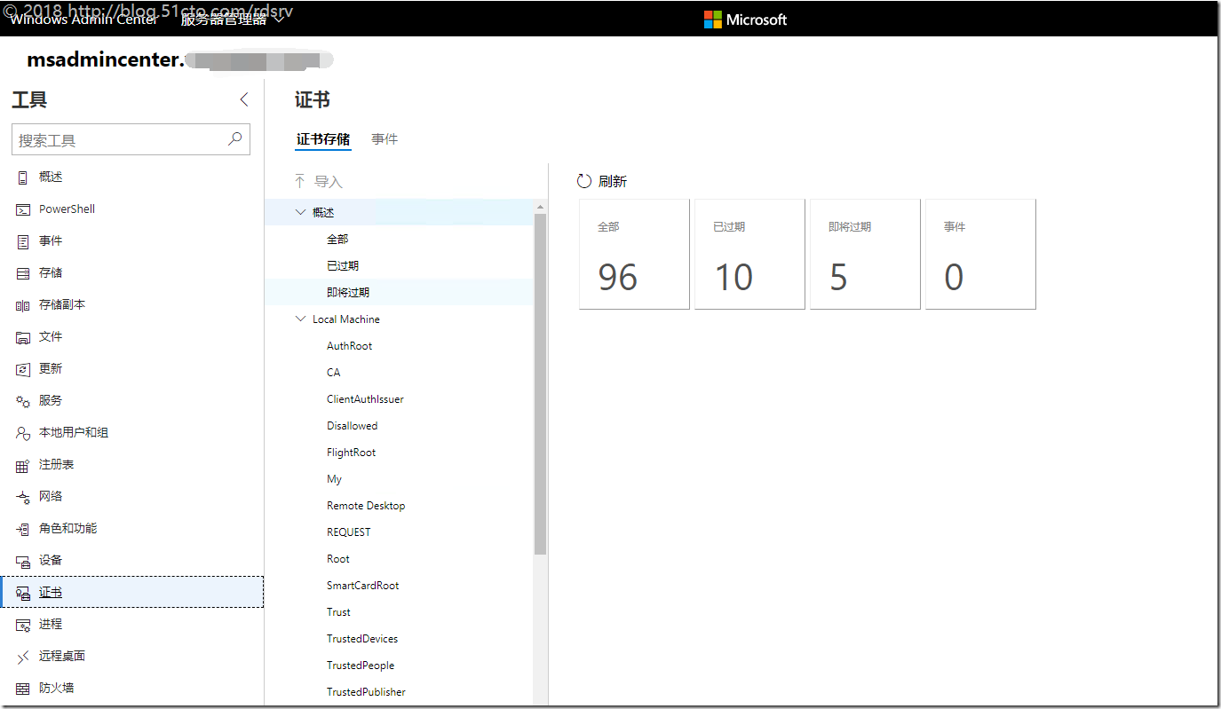Select the TrustedPublisher certificate store
Screen dimensions: 1221x709
[x=366, y=691]
